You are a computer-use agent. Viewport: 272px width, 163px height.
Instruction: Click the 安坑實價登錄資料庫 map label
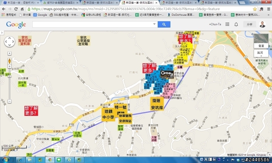pyautogui.click(x=25, y=41)
